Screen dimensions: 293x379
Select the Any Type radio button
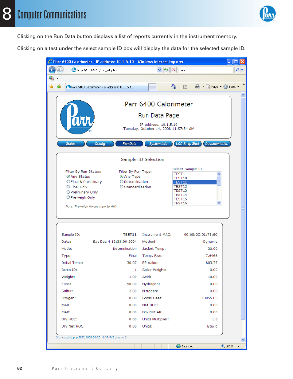[x=122, y=176]
